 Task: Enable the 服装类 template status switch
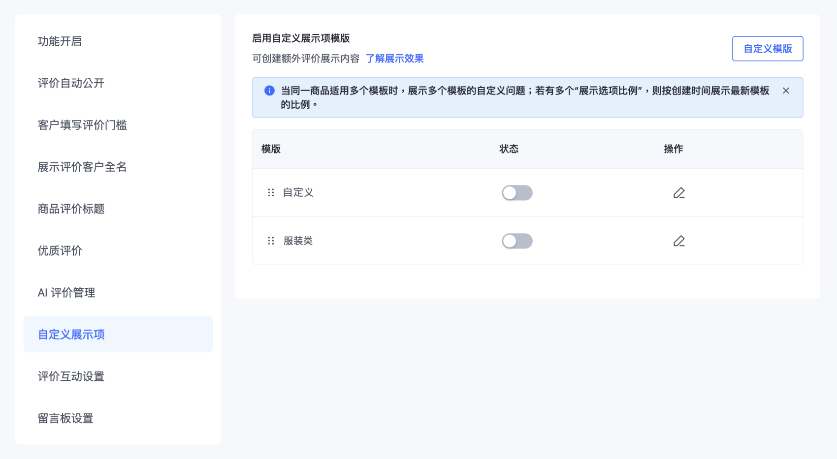click(517, 241)
